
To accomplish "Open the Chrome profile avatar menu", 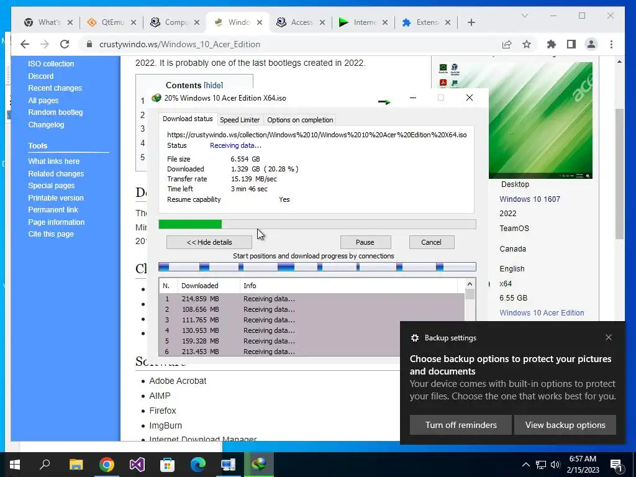I will pyautogui.click(x=591, y=44).
